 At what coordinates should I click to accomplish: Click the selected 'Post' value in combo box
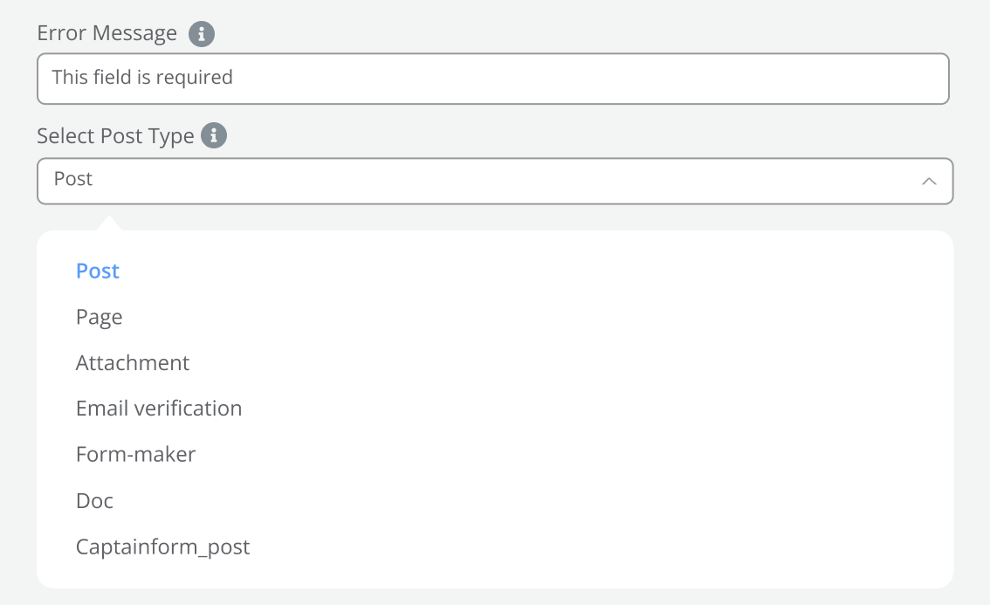73,180
